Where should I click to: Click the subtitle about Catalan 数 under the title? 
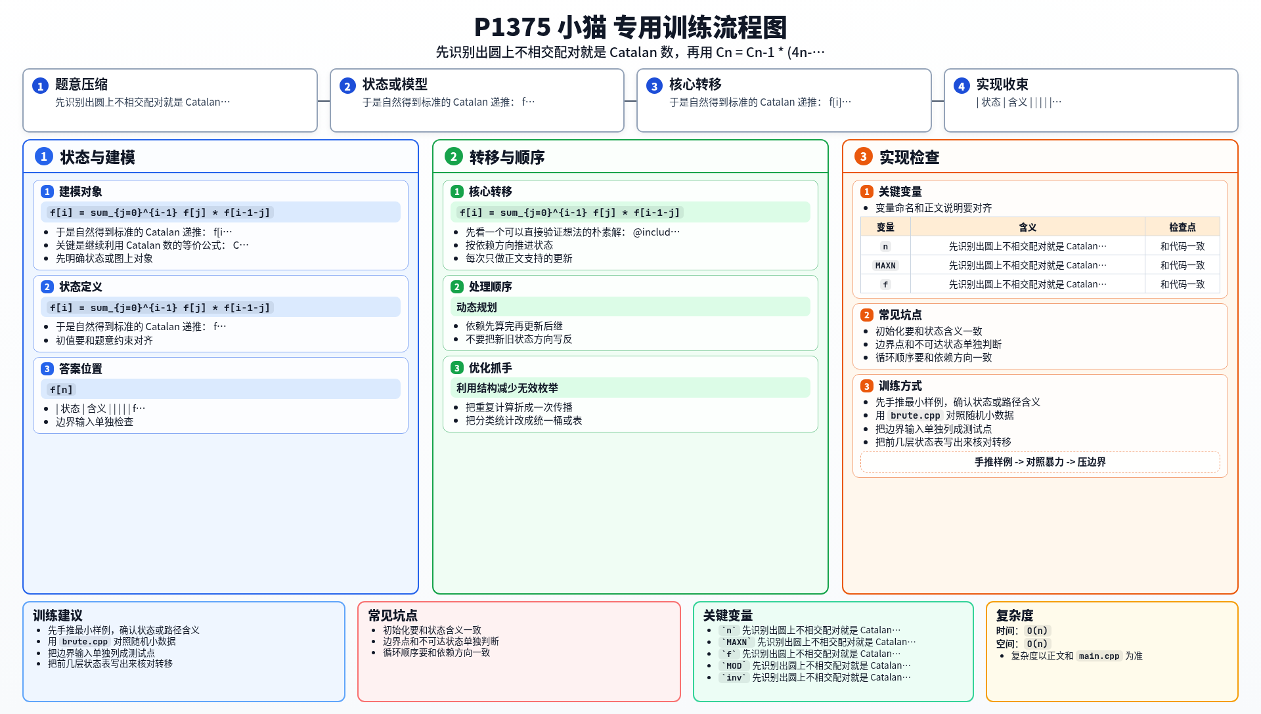click(630, 52)
